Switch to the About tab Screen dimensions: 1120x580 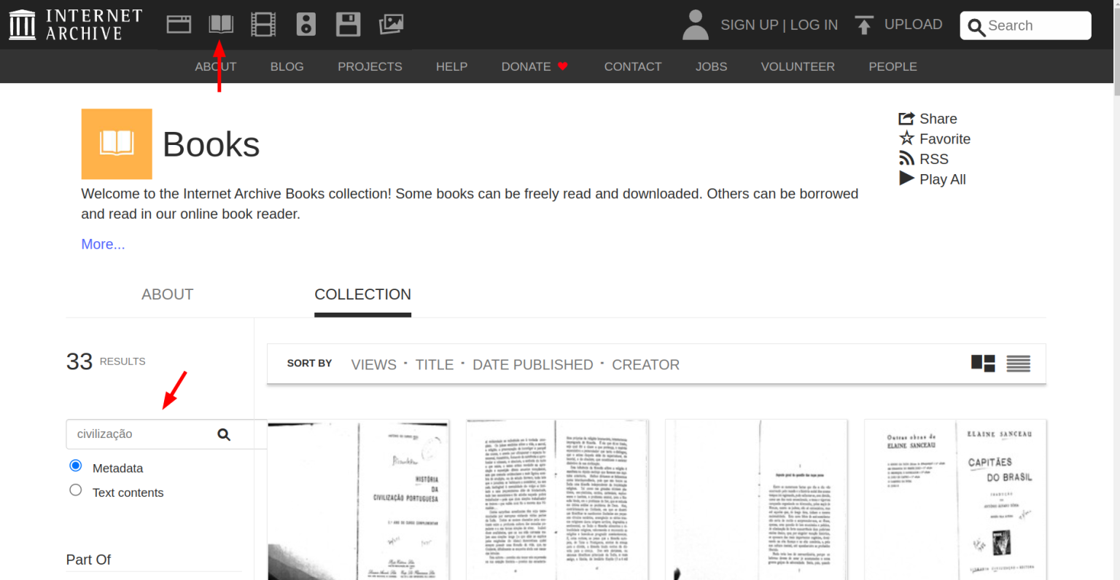point(167,294)
